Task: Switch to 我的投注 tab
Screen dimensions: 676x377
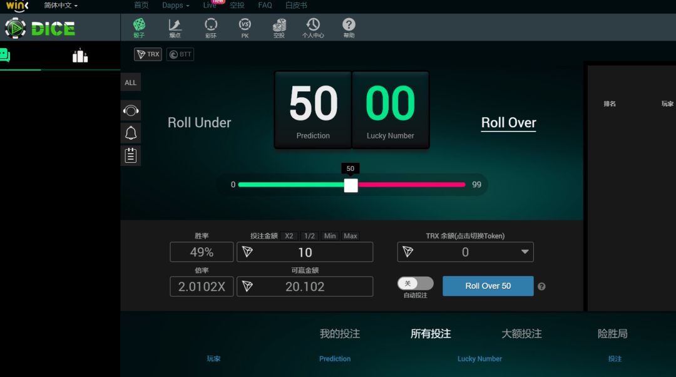Action: tap(340, 333)
